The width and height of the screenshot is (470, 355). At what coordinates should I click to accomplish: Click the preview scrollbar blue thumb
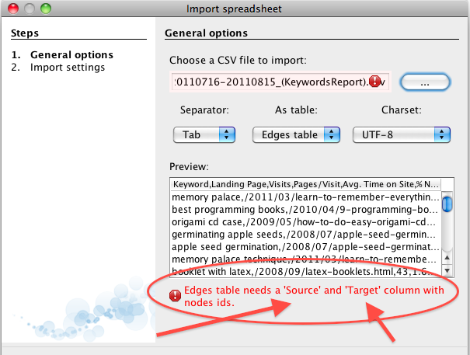(447, 204)
